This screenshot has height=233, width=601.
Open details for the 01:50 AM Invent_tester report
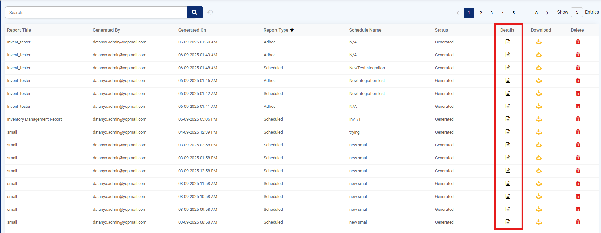pos(508,42)
